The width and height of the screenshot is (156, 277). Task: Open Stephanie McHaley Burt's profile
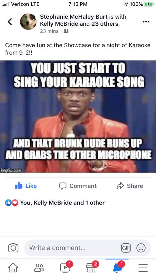[x=74, y=17]
